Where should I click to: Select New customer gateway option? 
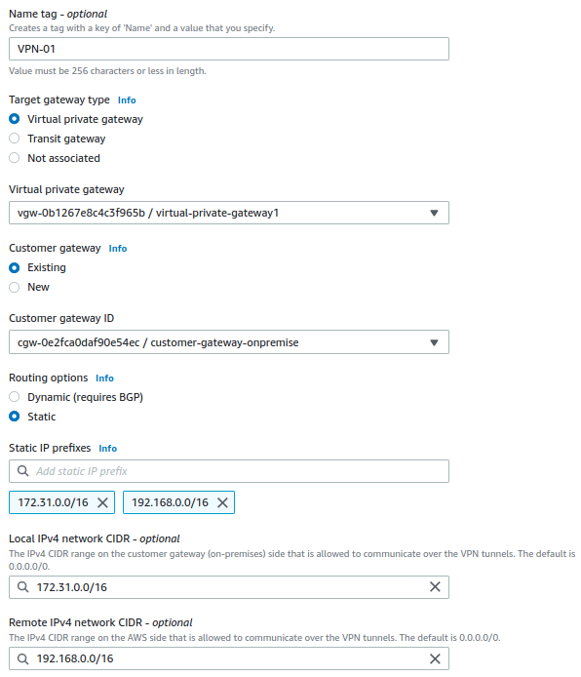[15, 287]
